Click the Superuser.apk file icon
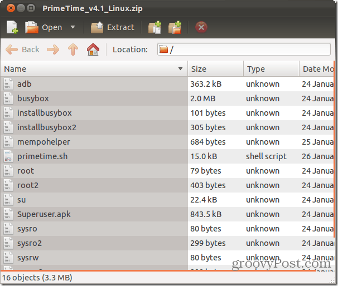 point(8,214)
